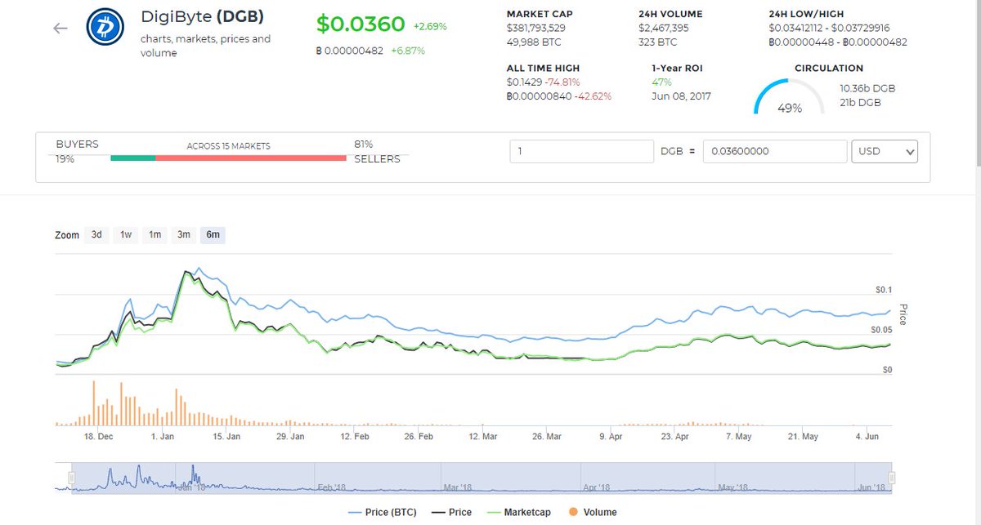Click the converted value field 0.03600000

775,151
